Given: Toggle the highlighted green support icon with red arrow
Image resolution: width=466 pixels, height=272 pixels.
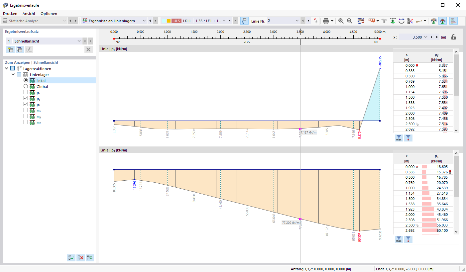Looking at the screenshot, I should 442,21.
